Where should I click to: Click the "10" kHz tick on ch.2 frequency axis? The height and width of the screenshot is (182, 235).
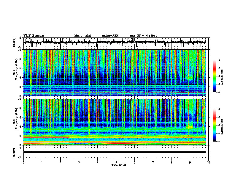[20, 99]
